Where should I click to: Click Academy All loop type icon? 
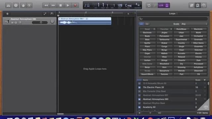(139, 107)
